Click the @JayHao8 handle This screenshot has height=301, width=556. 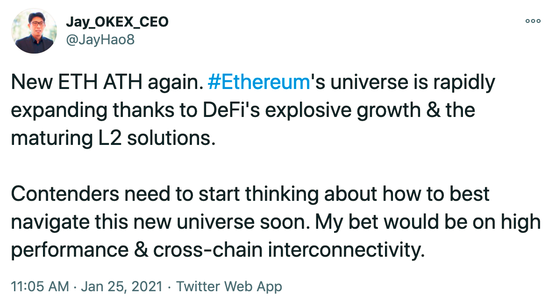pyautogui.click(x=101, y=39)
